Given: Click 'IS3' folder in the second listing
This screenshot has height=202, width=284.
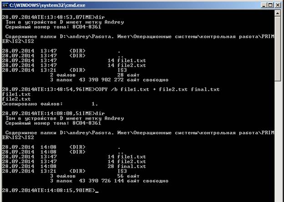Looking at the screenshot, I should tap(122, 171).
